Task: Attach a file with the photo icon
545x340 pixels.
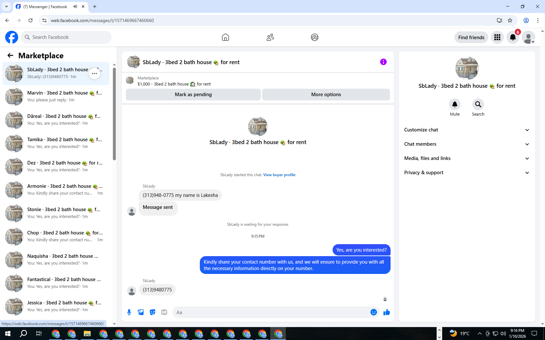Action: 141,312
